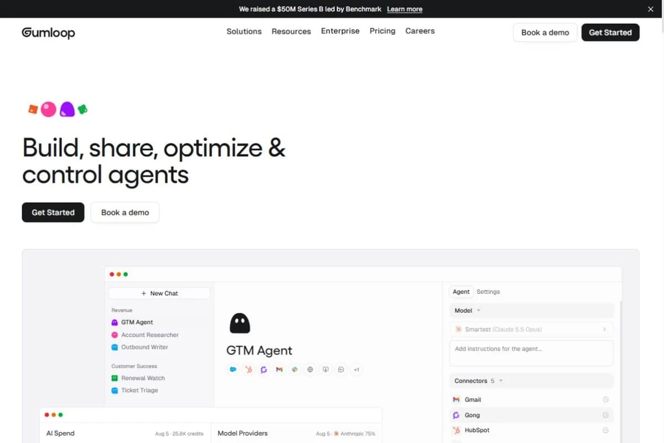Click the Salesforce icon under GTM Agent

click(x=233, y=369)
